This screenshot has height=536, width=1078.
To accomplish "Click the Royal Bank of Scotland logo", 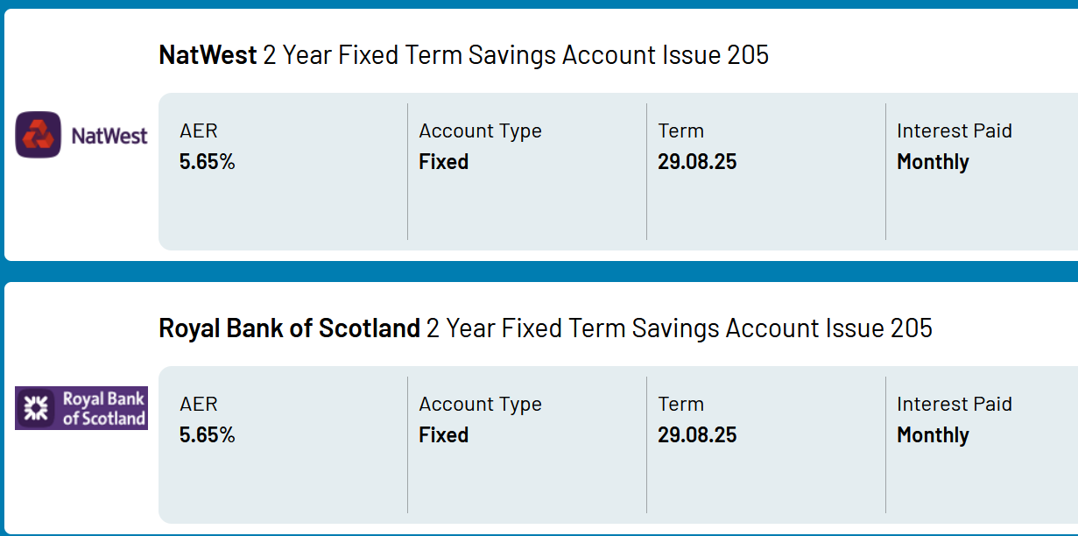I will click(81, 408).
